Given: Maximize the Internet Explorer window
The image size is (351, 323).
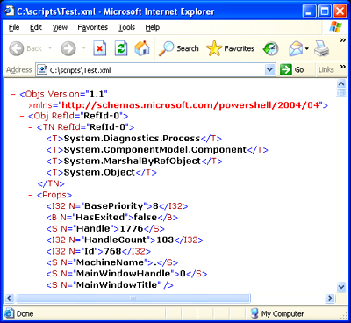Looking at the screenshot, I should pyautogui.click(x=325, y=11).
